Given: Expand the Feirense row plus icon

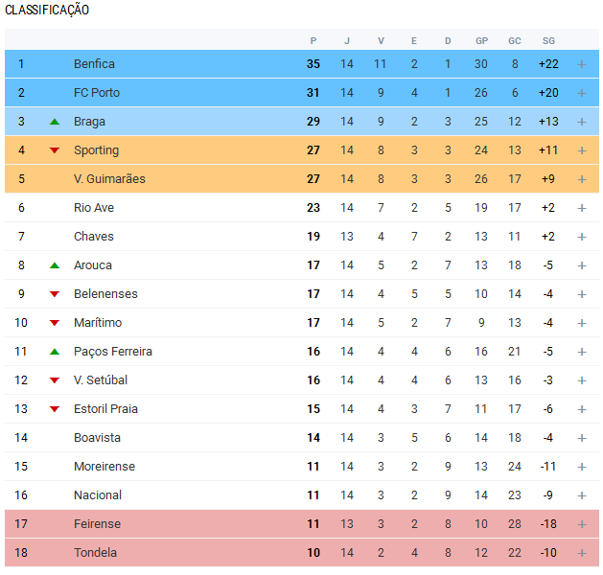Looking at the screenshot, I should pos(581,524).
